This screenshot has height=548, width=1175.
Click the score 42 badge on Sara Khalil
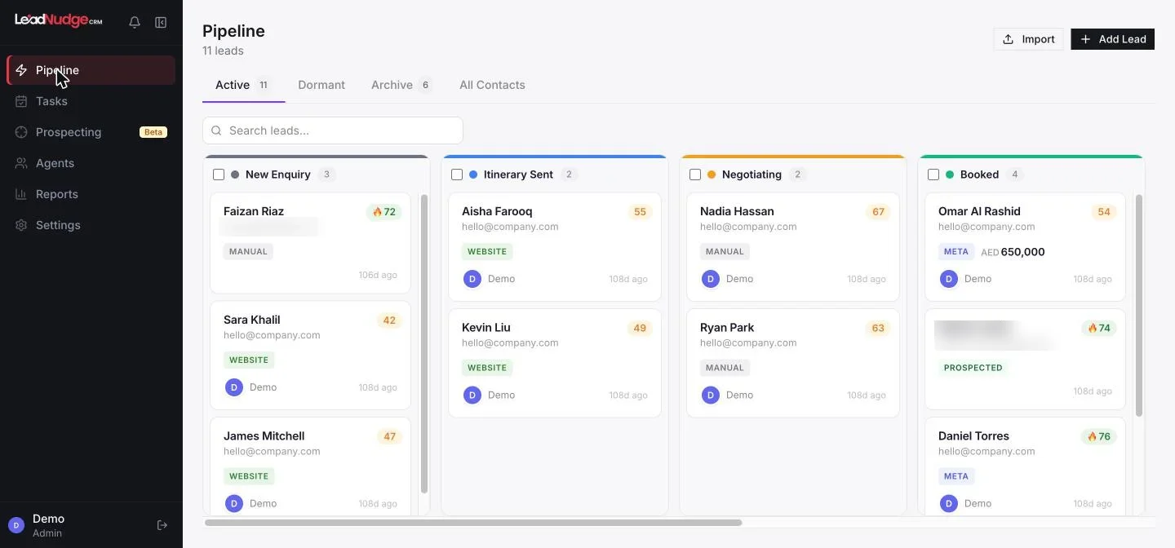(389, 320)
